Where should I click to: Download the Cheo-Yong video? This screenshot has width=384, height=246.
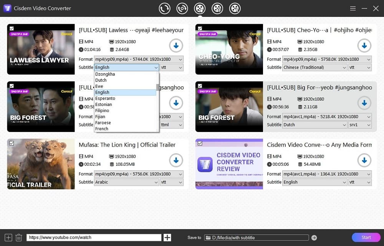[x=364, y=46]
